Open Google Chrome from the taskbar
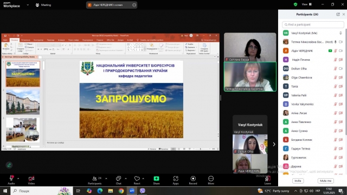The width and height of the screenshot is (347, 195). pyautogui.click(x=121, y=191)
